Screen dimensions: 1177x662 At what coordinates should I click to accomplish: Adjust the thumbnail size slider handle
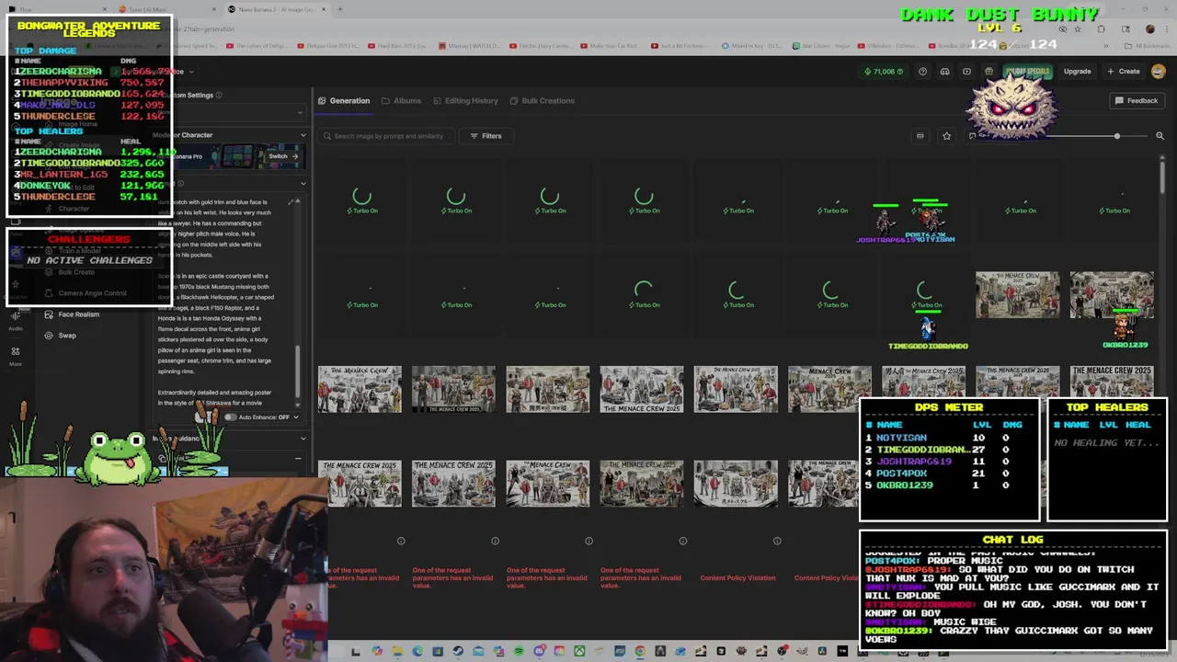click(x=1117, y=136)
